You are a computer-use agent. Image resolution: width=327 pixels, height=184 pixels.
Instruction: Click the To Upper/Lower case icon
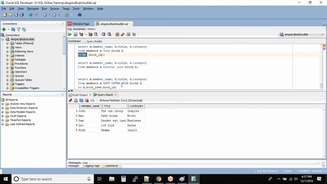pos(134,34)
